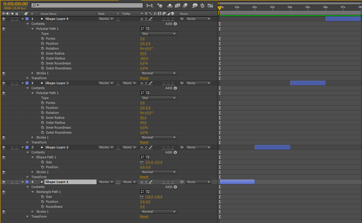
Task: Hide Shape Layer 4 using its eye icon
Action: (x=4, y=19)
